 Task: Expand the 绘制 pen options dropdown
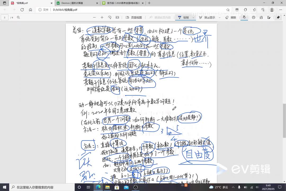click(193, 18)
